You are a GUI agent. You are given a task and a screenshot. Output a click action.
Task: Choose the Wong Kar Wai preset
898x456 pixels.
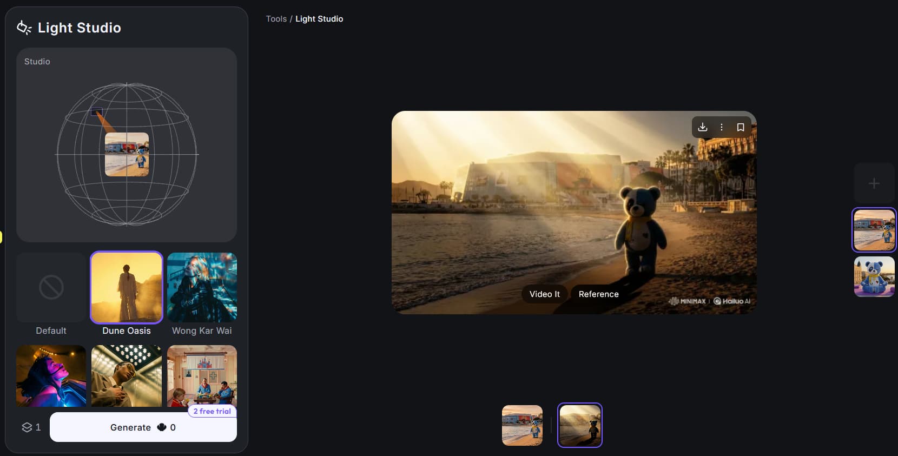click(x=202, y=288)
